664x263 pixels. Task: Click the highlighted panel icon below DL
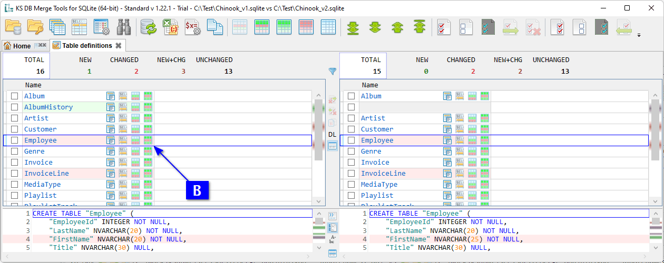(333, 146)
